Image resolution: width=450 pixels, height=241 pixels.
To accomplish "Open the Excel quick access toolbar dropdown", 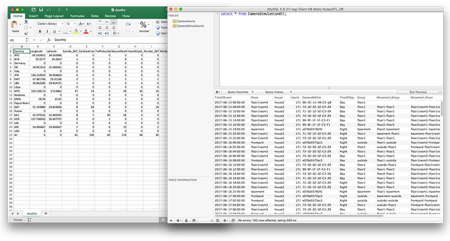I will (x=67, y=10).
